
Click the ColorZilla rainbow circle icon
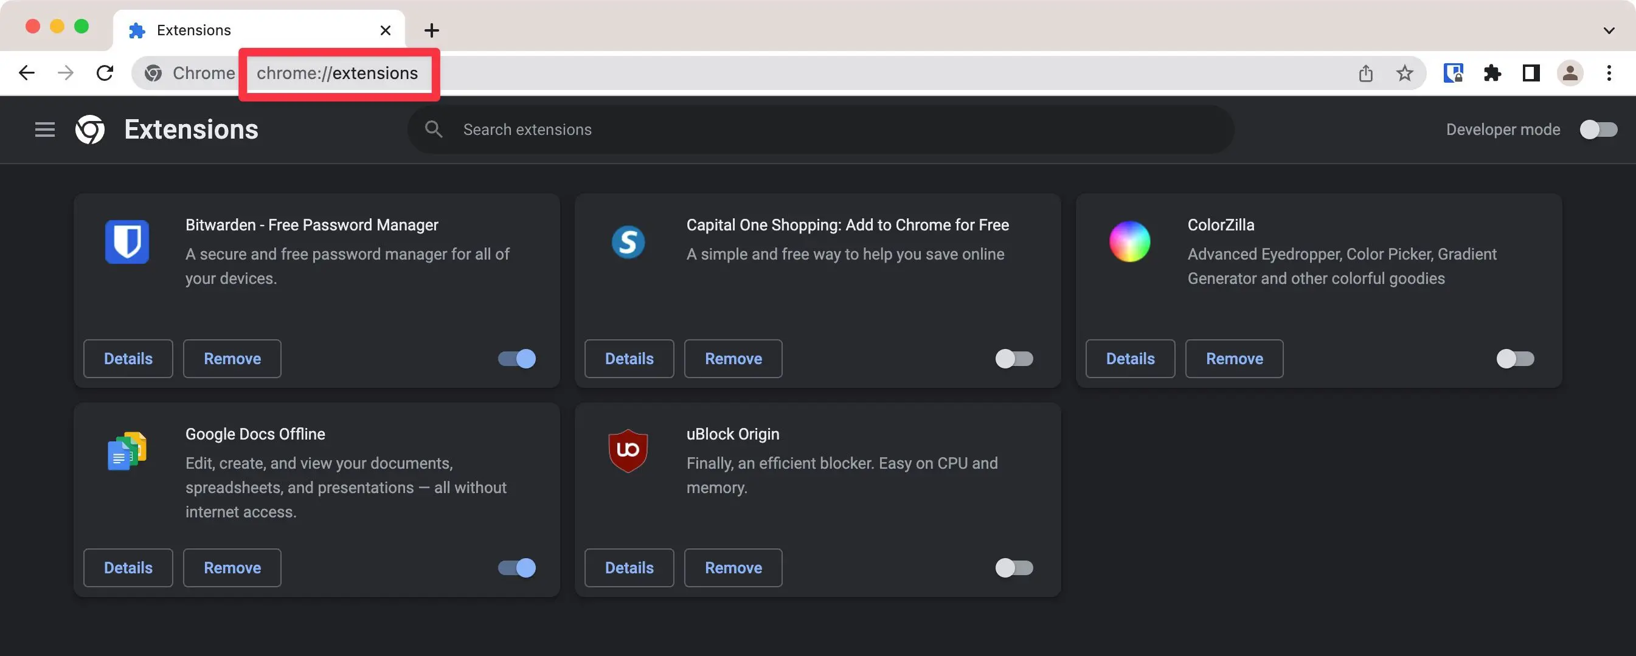[1129, 242]
